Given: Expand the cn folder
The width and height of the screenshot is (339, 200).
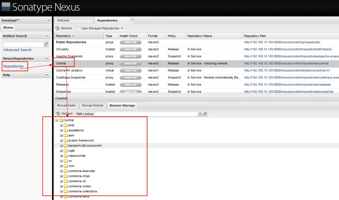Looking at the screenshot, I should pos(61,161).
